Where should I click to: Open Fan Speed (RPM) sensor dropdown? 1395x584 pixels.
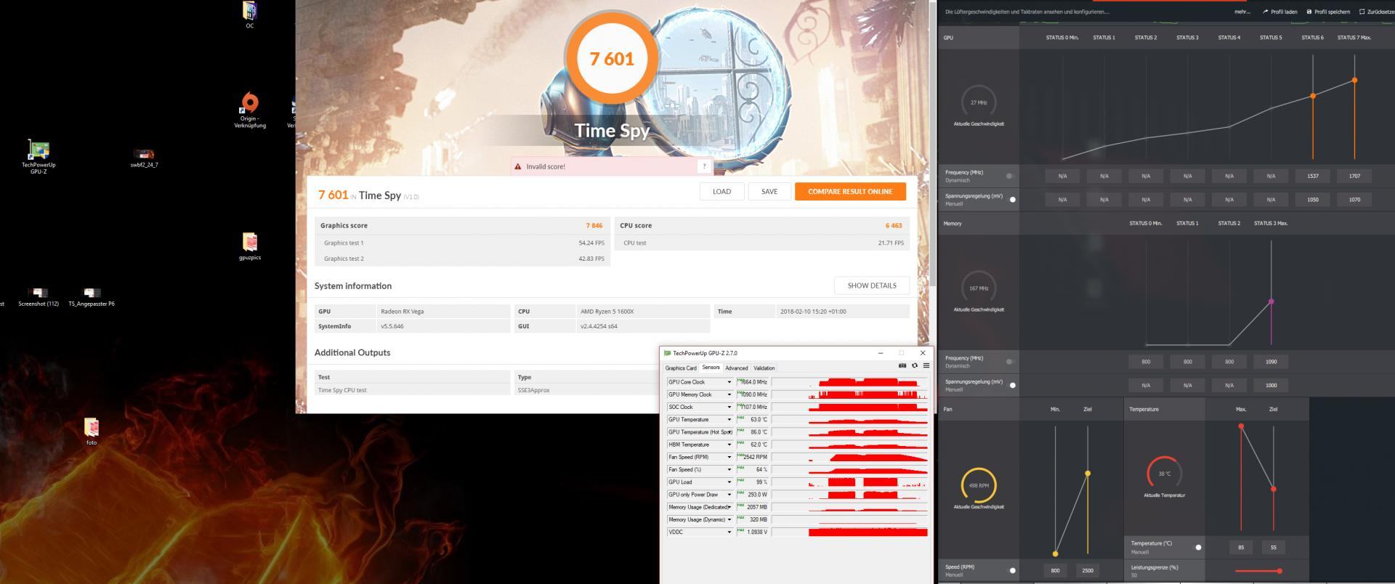tap(729, 457)
